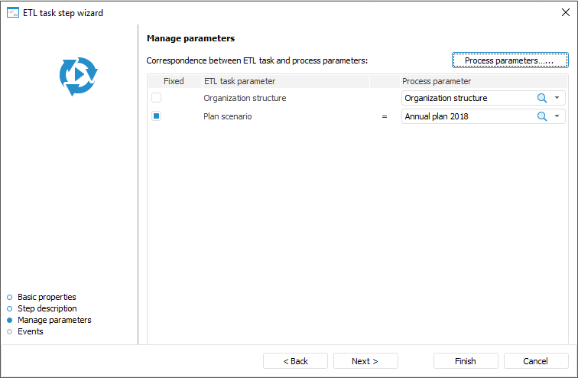Toggle Fixed checkbox for Plan scenario
Image resolution: width=578 pixels, height=378 pixels.
156,116
